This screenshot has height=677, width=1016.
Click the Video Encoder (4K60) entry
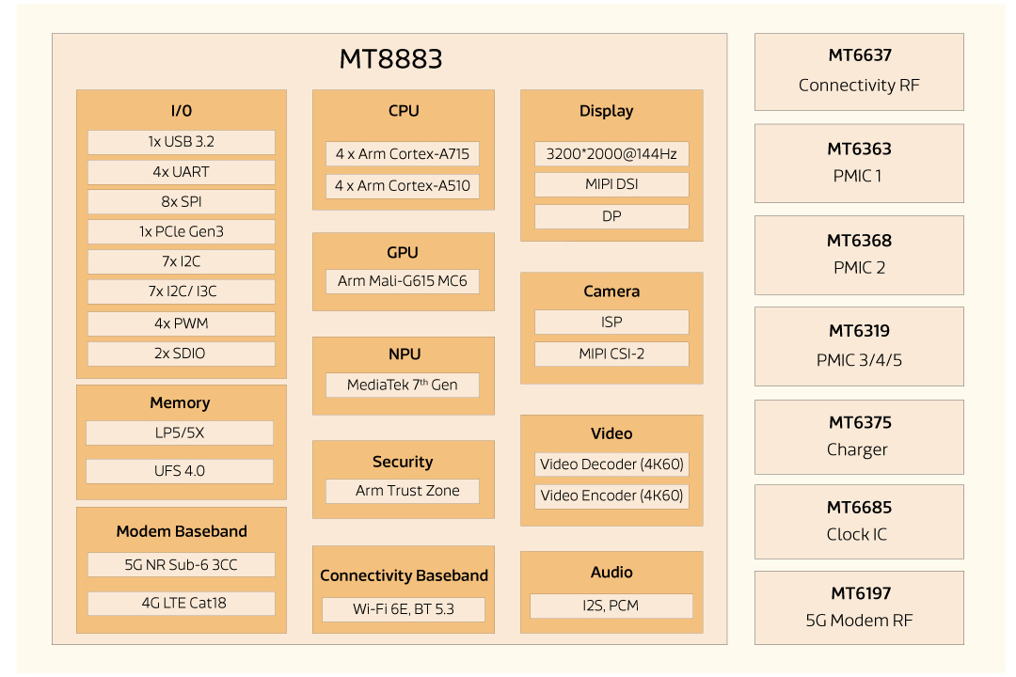point(611,496)
